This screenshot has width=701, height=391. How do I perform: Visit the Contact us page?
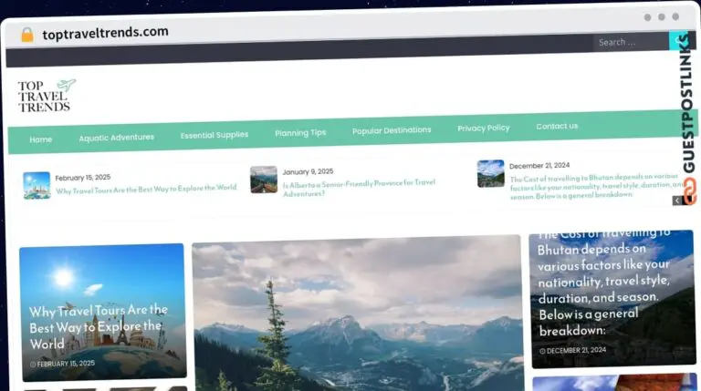[x=557, y=127]
